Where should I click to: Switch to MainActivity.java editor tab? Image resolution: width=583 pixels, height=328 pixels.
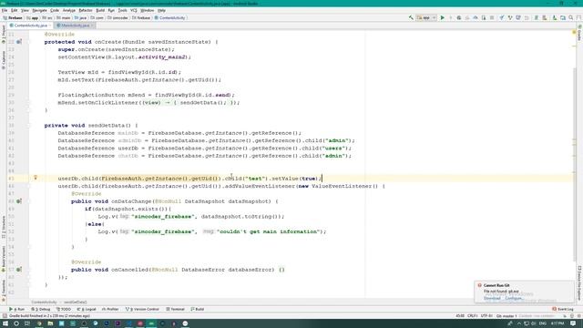(75, 26)
